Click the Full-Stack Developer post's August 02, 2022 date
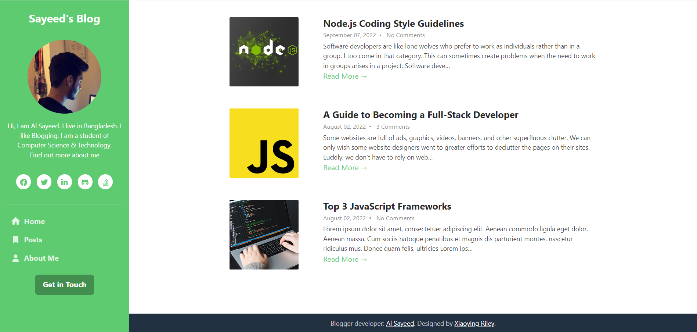This screenshot has height=332, width=697. tap(344, 127)
